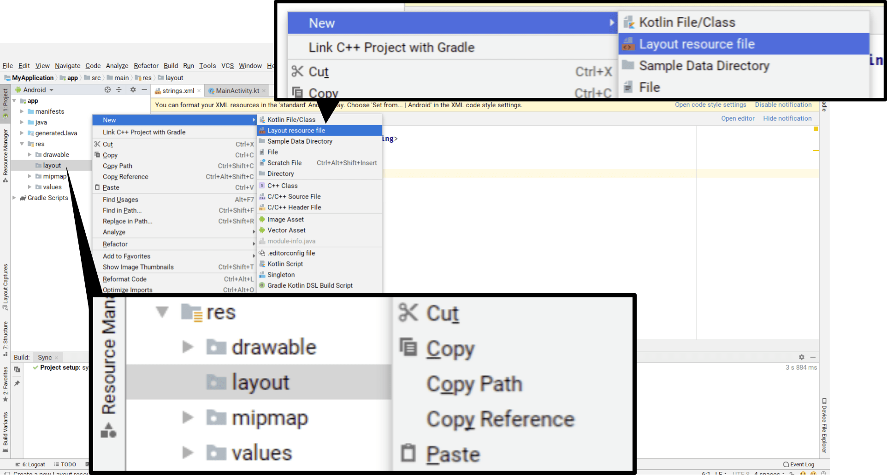The height and width of the screenshot is (475, 887).
Task: Toggle the 2: Favorites tool window
Action: (x=6, y=384)
